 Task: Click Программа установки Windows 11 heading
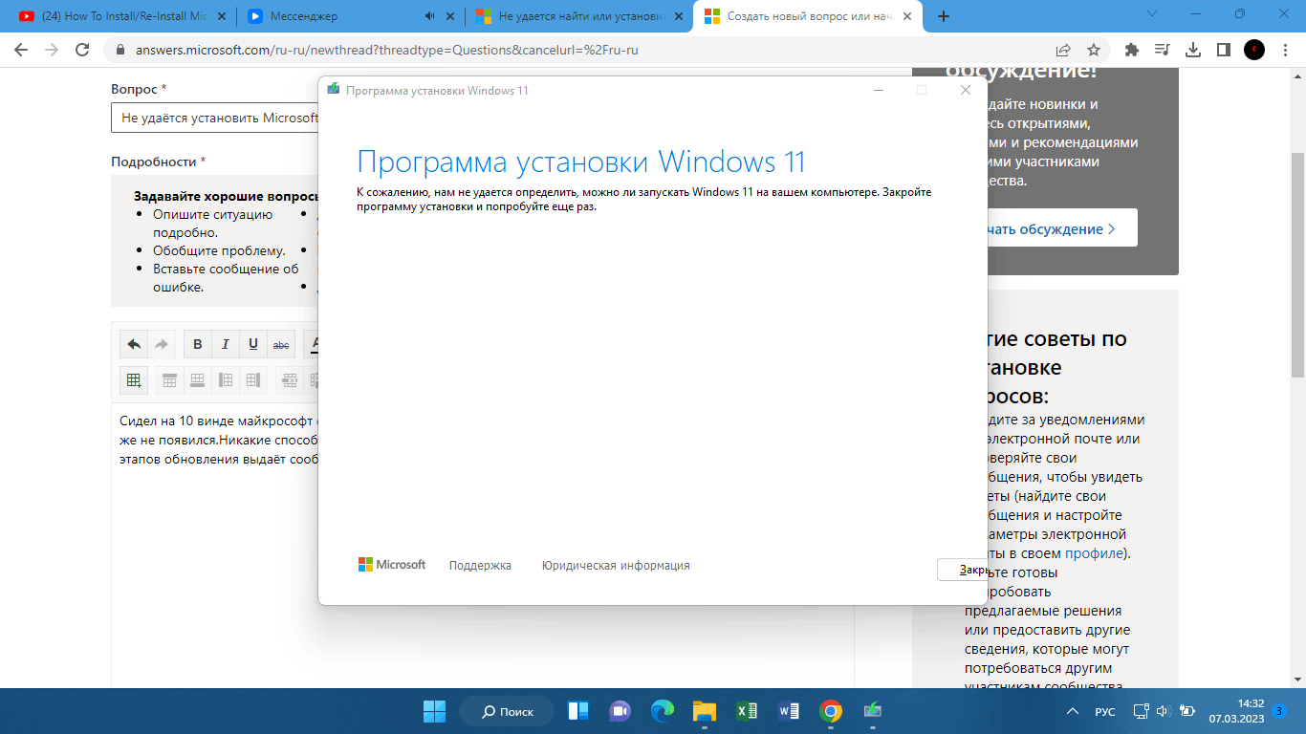pyautogui.click(x=581, y=162)
